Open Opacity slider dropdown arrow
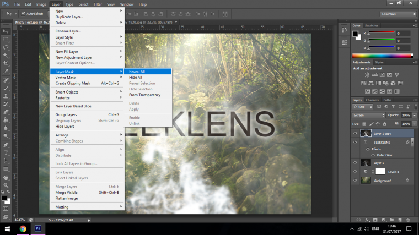 (415, 115)
